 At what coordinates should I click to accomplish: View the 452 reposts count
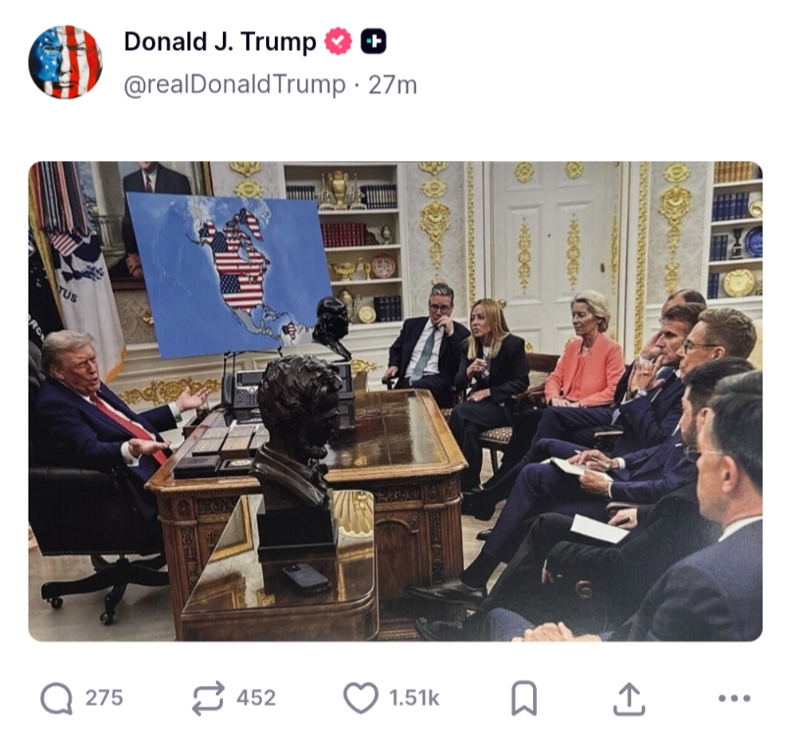click(256, 698)
